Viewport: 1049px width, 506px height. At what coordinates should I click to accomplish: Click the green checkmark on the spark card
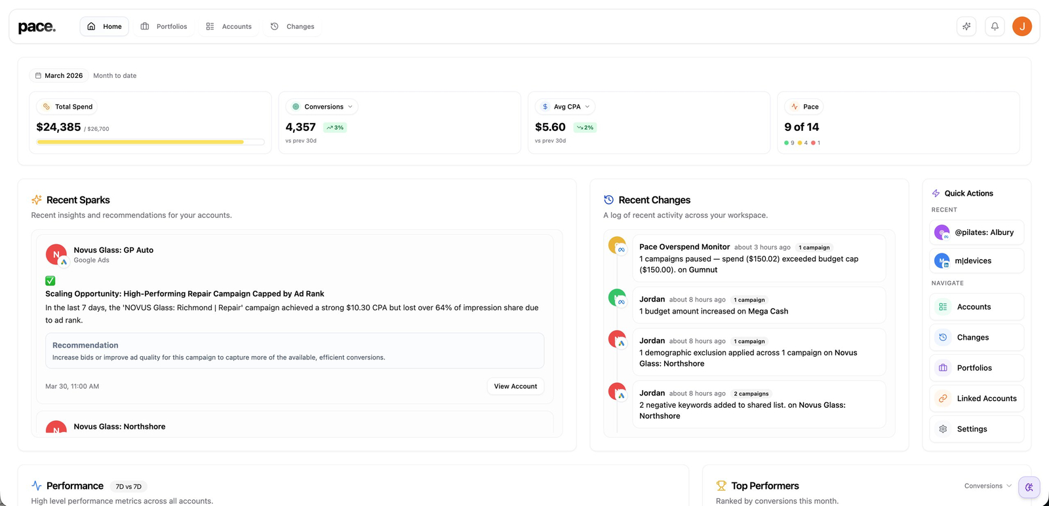50,281
